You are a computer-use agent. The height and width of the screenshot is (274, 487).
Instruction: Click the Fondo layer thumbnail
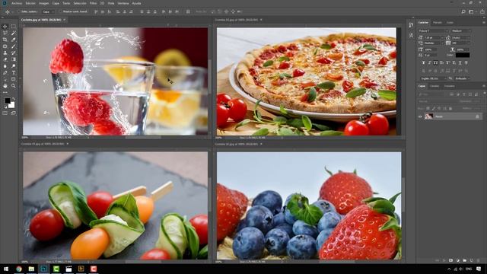coord(429,116)
